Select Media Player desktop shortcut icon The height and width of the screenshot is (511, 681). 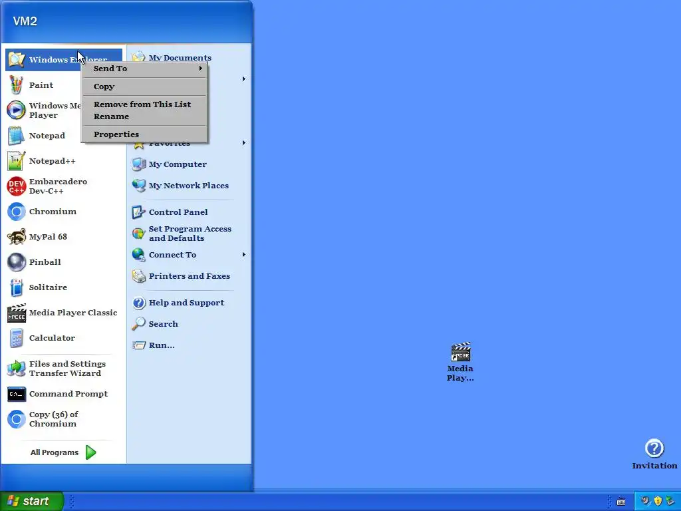click(460, 352)
